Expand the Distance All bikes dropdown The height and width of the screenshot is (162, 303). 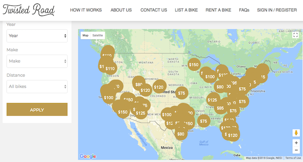[x=37, y=87]
